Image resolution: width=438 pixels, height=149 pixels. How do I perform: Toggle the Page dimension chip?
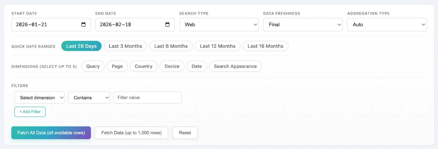[x=117, y=66]
